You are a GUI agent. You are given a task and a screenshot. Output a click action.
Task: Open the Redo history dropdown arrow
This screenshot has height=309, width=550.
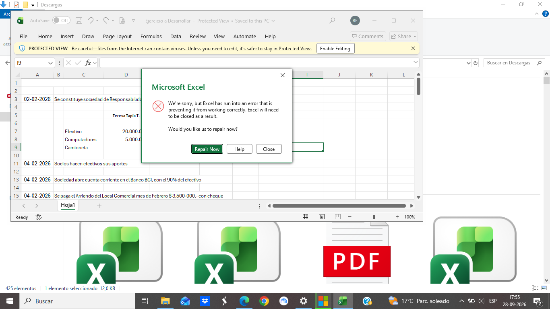[113, 21]
